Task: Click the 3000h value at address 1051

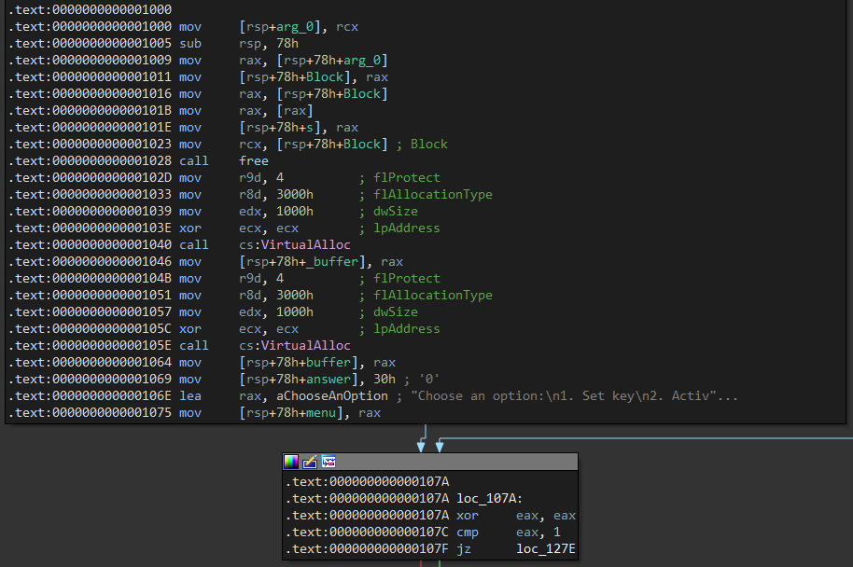Action: (x=295, y=296)
